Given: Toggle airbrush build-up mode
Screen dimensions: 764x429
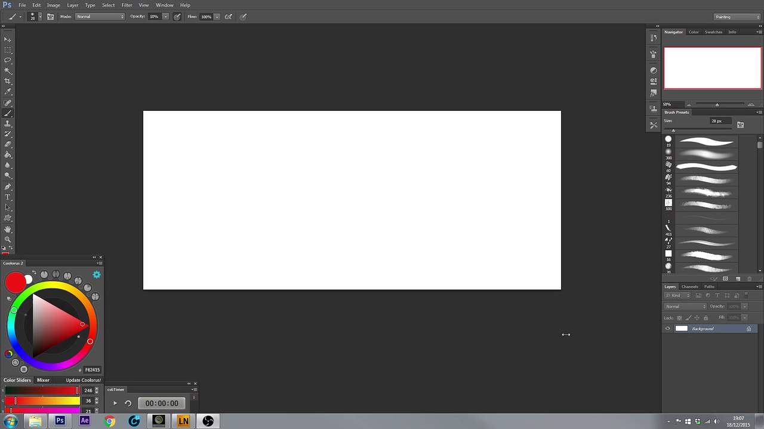Looking at the screenshot, I should (x=228, y=17).
